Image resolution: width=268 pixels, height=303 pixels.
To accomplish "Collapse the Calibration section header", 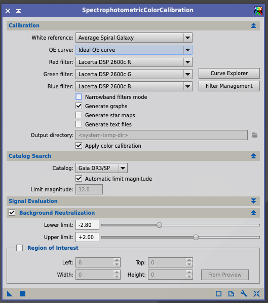I will tap(253, 25).
